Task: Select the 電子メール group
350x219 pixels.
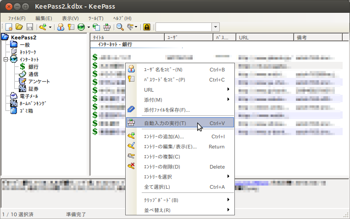Action: [29, 96]
